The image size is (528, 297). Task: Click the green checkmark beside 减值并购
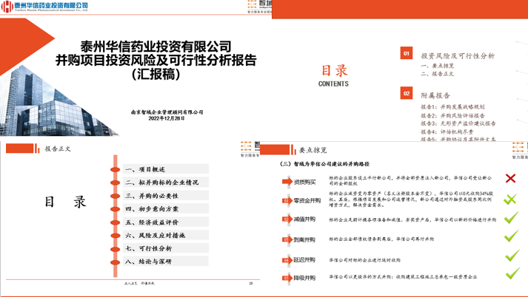(x=511, y=217)
